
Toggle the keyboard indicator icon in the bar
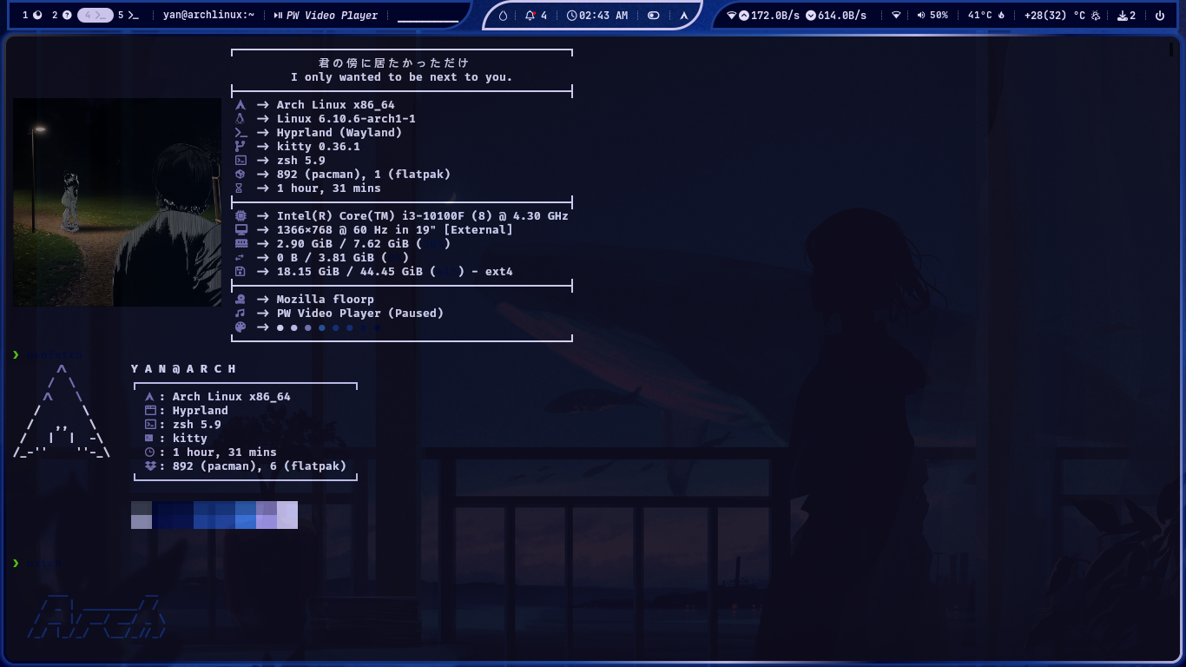click(684, 15)
